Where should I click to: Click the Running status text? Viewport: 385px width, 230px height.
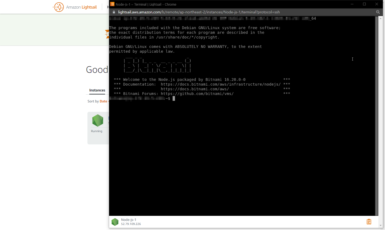[97, 131]
